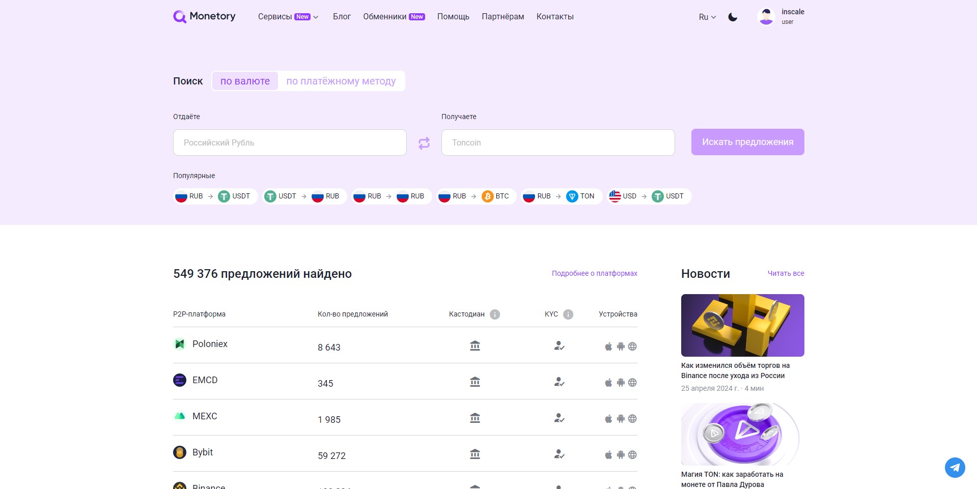
Task: Open the Poloniex platform name
Action: pos(210,344)
